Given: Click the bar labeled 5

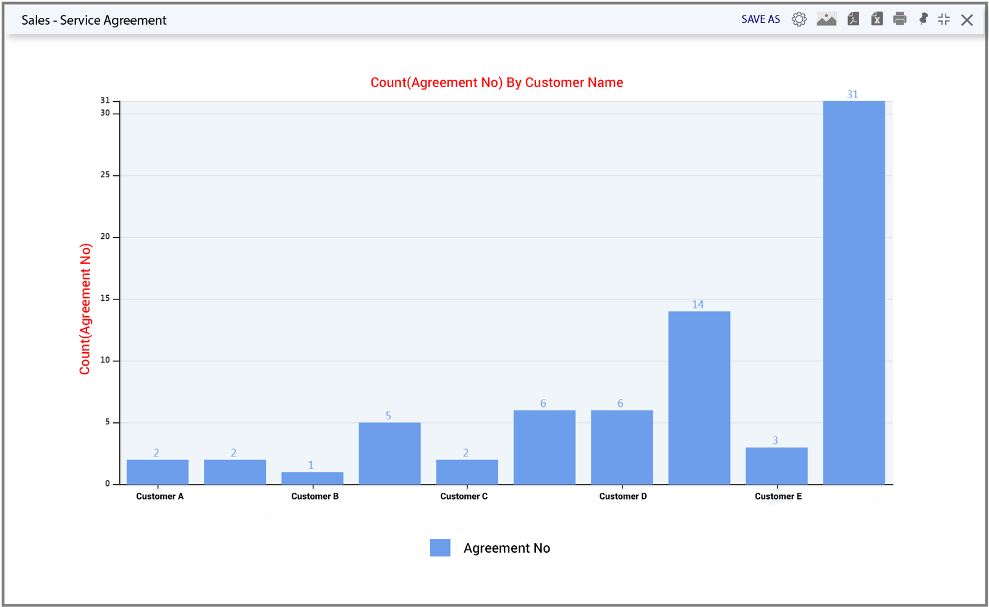Looking at the screenshot, I should coord(389,453).
